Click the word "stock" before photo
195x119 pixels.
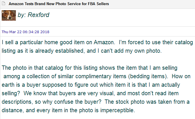[x=122, y=102]
